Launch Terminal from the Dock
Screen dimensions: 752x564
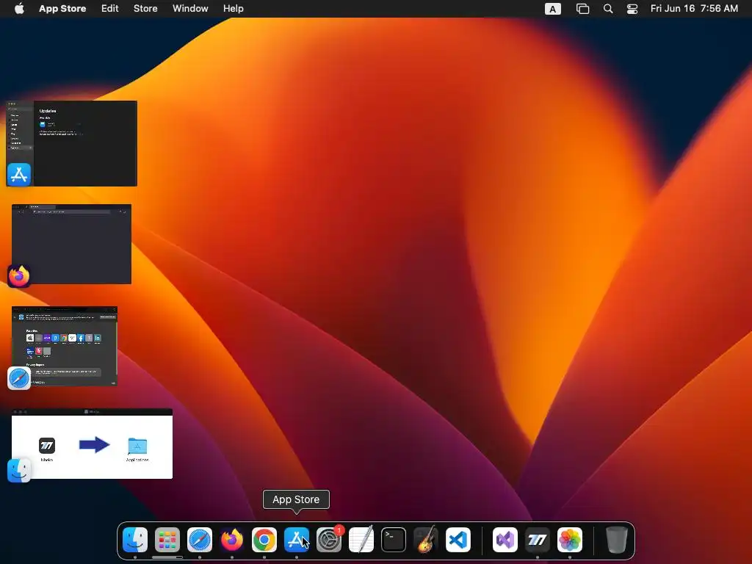pyautogui.click(x=394, y=540)
